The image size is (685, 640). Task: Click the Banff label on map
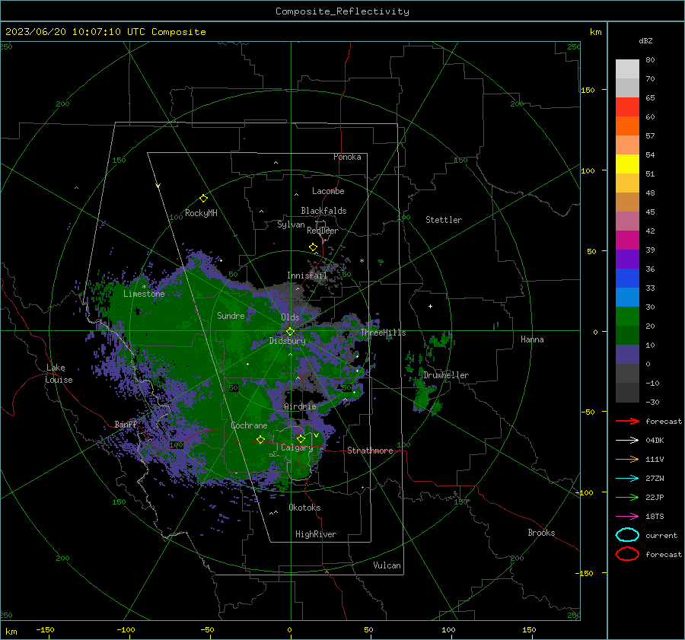point(126,424)
